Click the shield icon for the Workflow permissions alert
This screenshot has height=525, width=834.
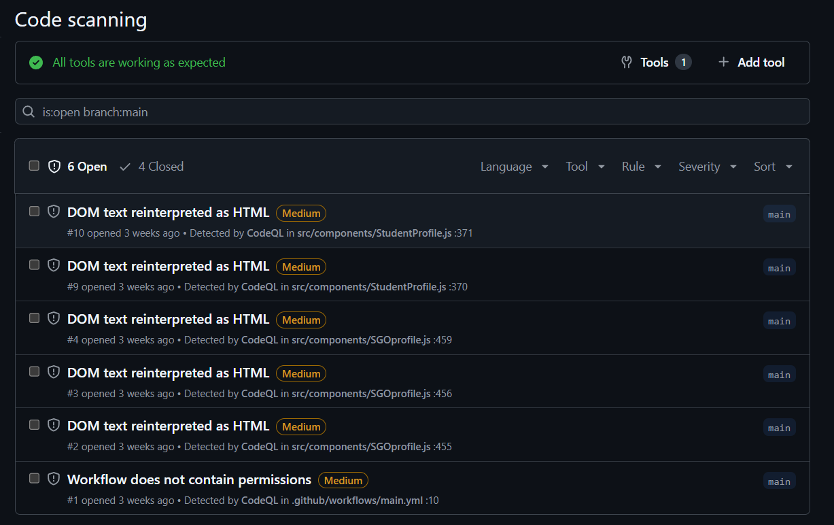[x=54, y=479]
